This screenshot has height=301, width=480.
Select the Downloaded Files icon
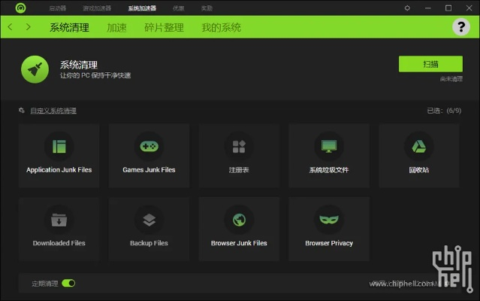(x=59, y=220)
